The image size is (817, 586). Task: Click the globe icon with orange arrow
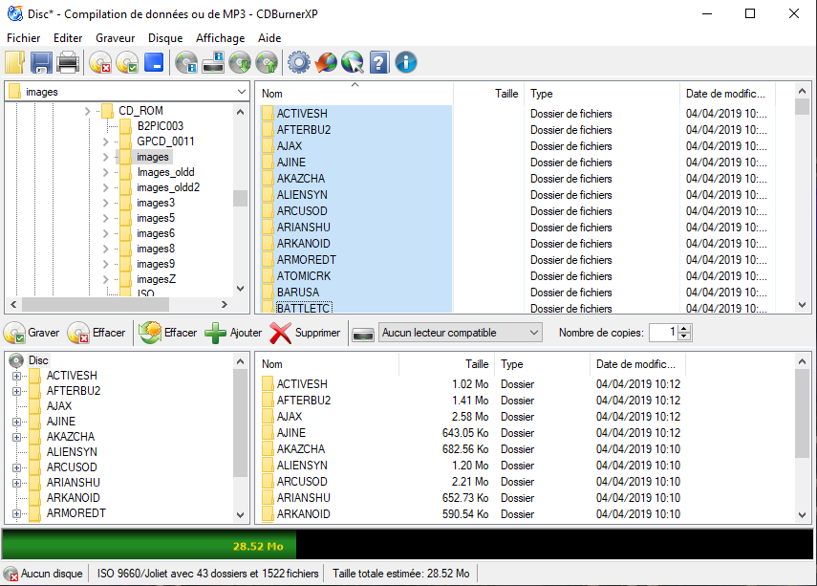[x=326, y=62]
